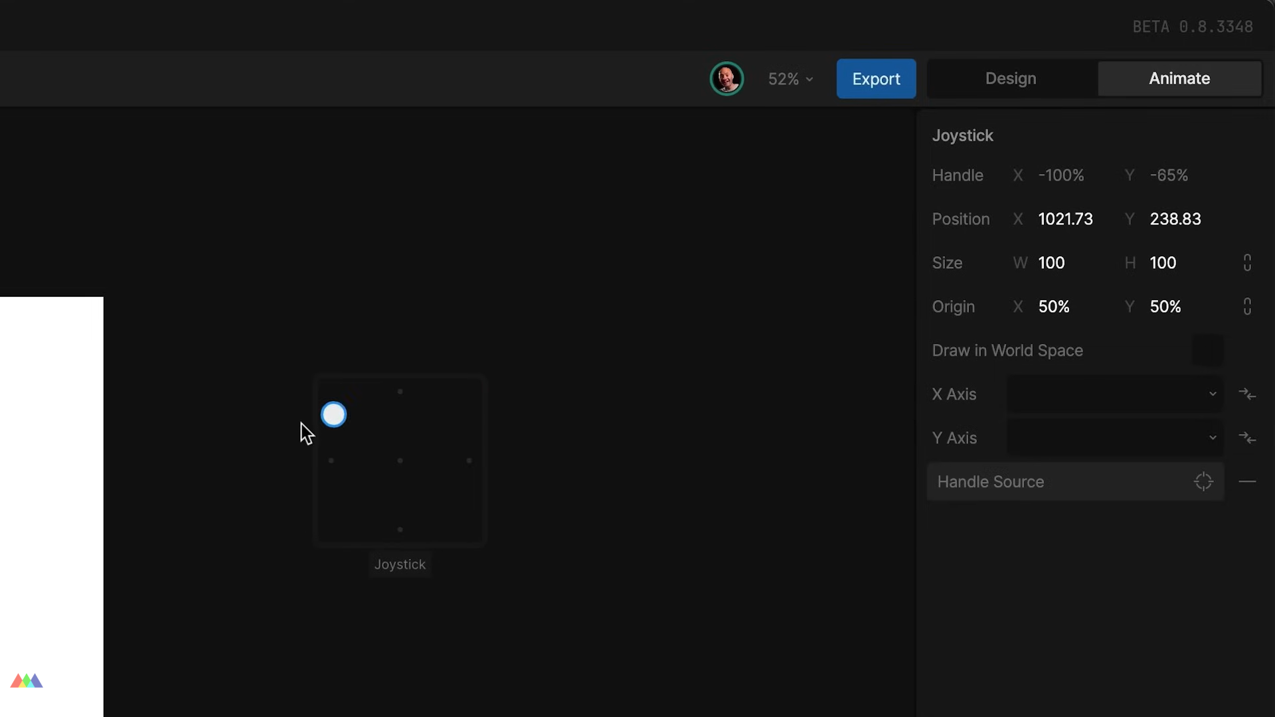Click the Handle Source target picker icon
This screenshot has width=1275, height=717.
click(x=1203, y=482)
